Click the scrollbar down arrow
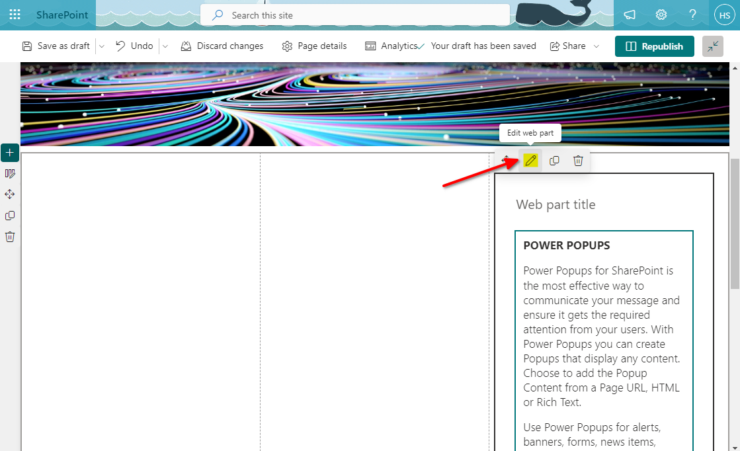Image resolution: width=740 pixels, height=451 pixels. pos(735,447)
